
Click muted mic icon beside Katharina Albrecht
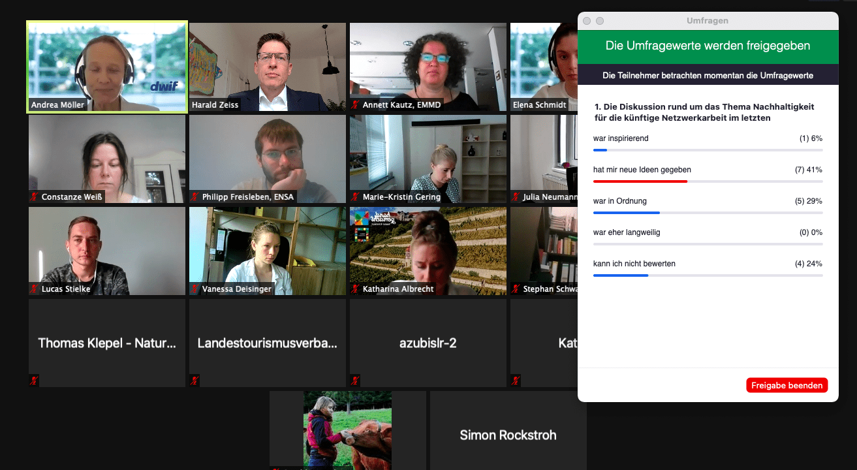(x=355, y=289)
